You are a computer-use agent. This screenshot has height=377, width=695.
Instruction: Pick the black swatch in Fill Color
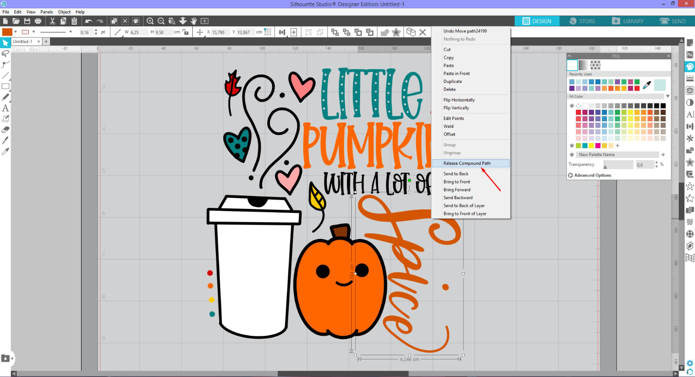pos(663,106)
